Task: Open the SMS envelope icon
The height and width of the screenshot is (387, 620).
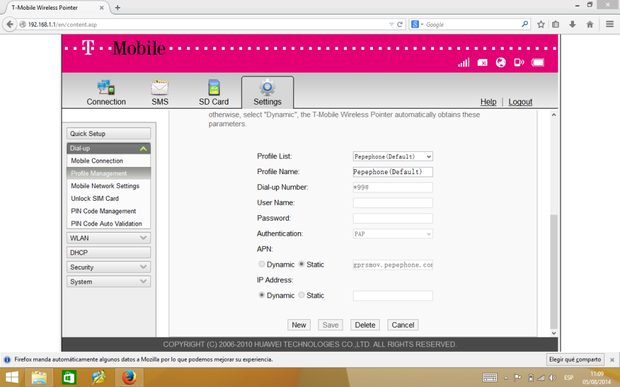Action: tap(160, 88)
